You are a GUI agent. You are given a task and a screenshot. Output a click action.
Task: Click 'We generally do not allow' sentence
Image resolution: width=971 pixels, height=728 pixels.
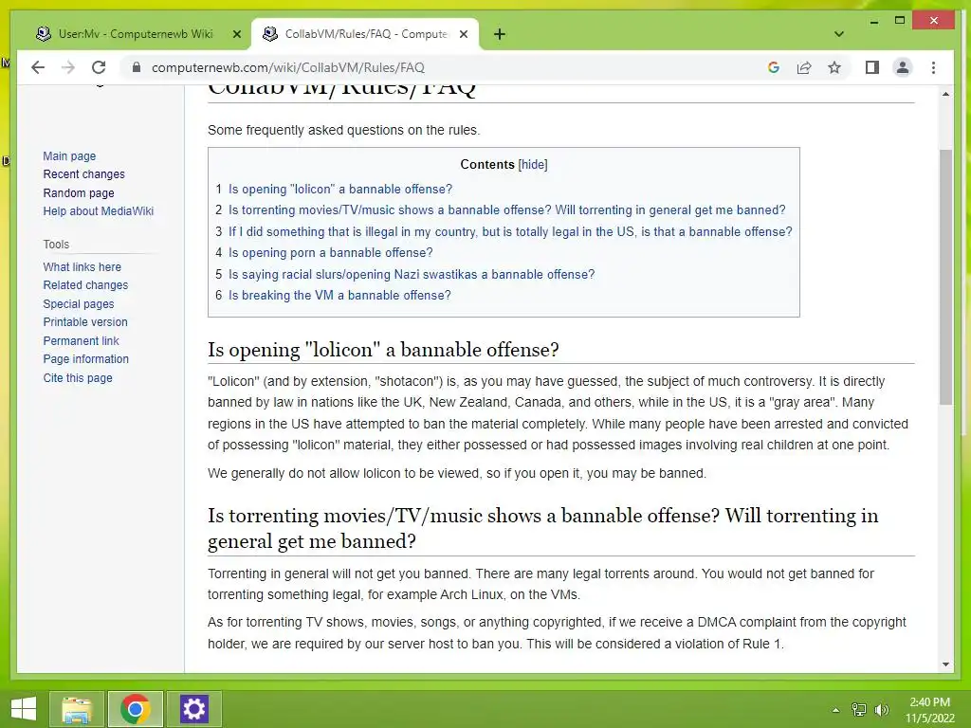pyautogui.click(x=457, y=474)
